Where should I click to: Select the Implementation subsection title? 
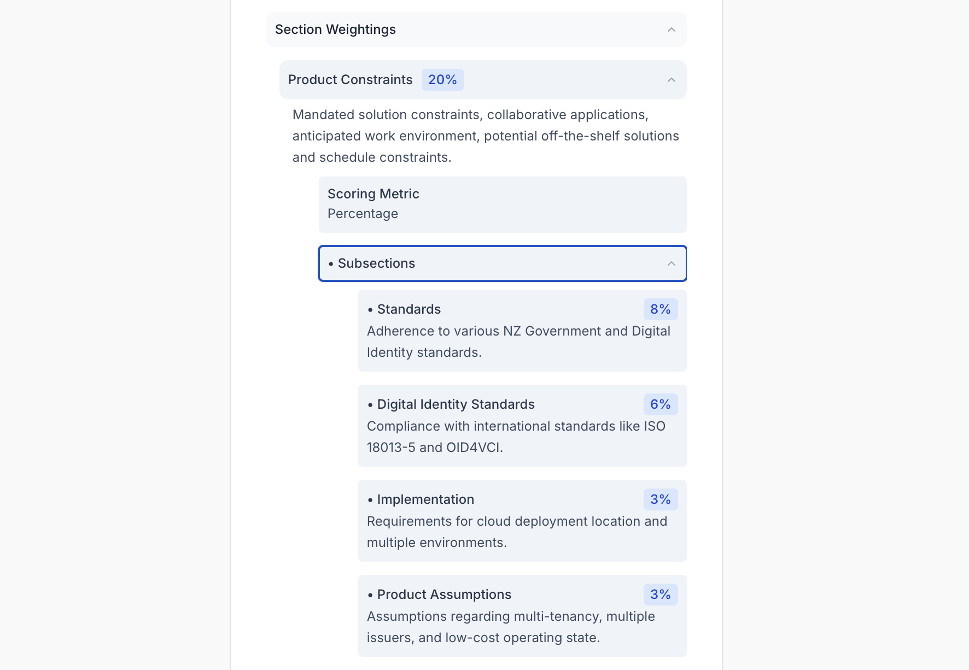tap(425, 499)
